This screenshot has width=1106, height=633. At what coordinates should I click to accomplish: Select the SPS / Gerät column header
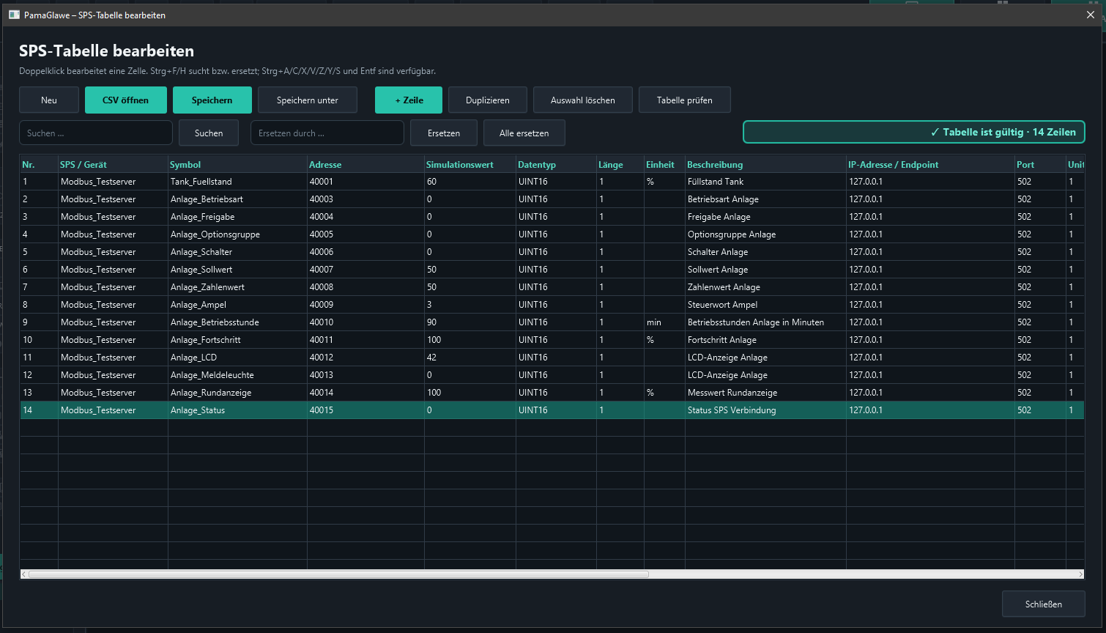(x=114, y=165)
